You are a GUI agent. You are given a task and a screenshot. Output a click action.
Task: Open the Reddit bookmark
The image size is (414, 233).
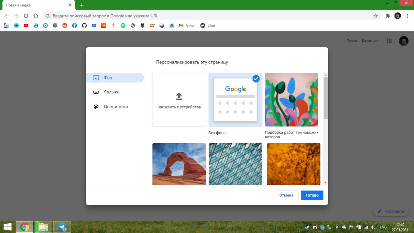[x=65, y=26]
